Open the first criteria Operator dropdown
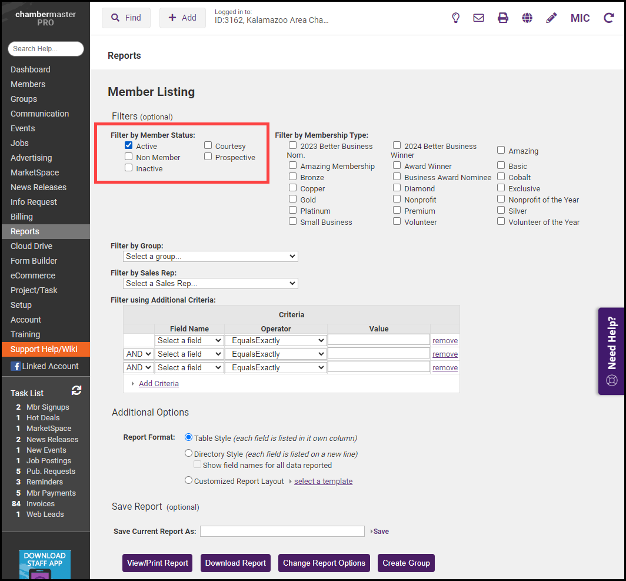The height and width of the screenshot is (581, 626). [x=275, y=340]
